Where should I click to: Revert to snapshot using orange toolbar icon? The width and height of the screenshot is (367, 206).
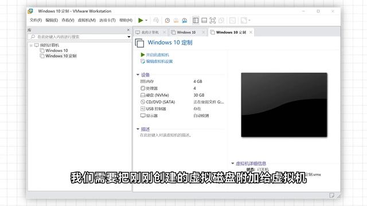point(176,21)
